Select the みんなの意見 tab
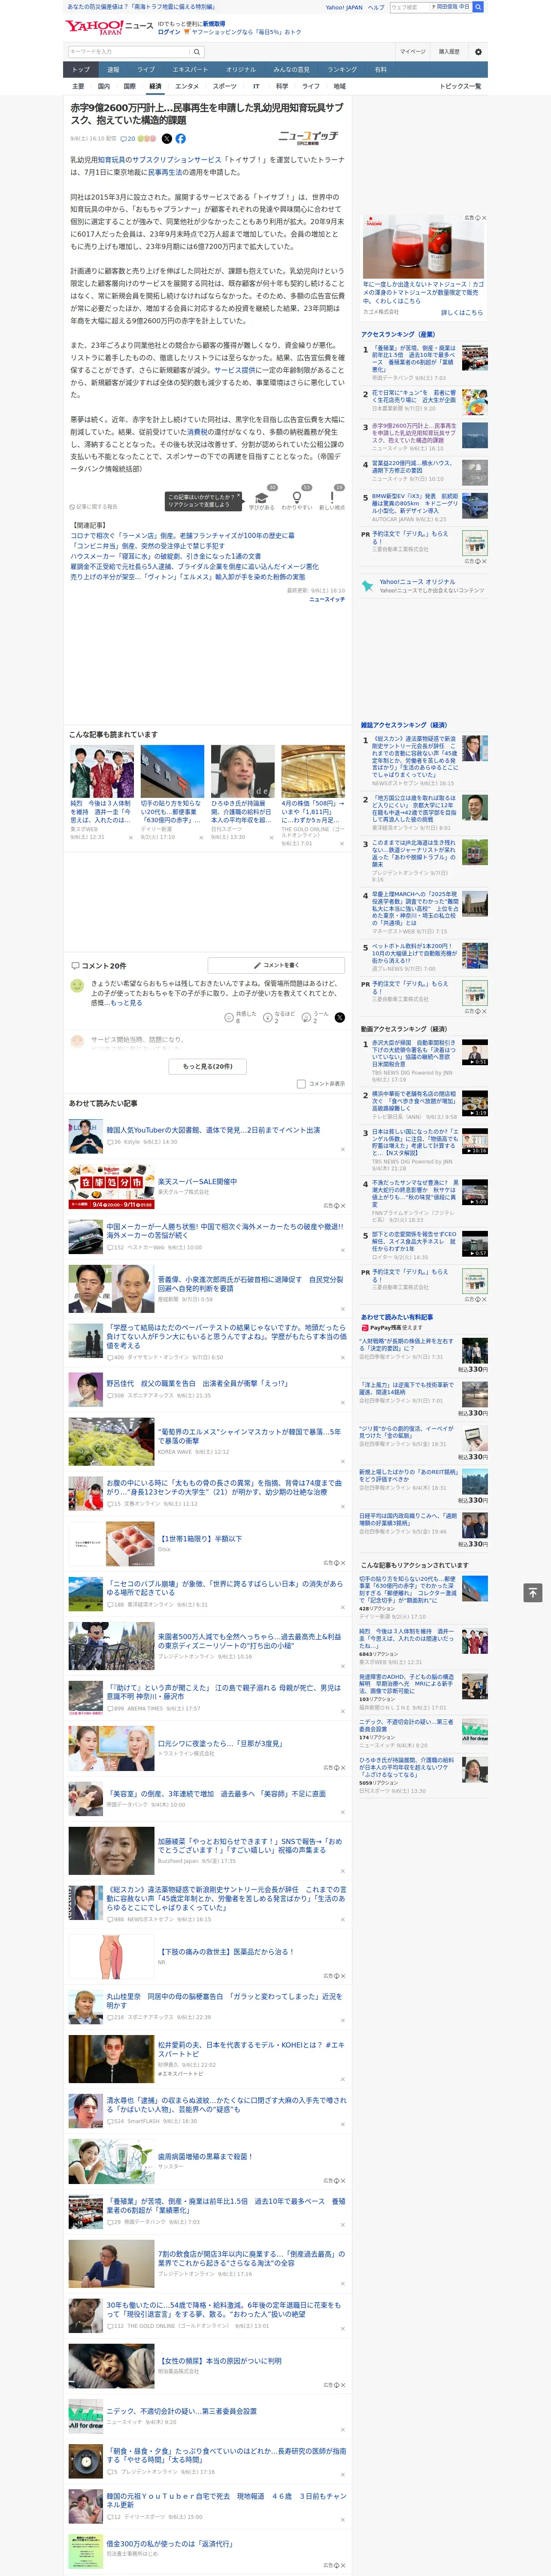 point(291,70)
